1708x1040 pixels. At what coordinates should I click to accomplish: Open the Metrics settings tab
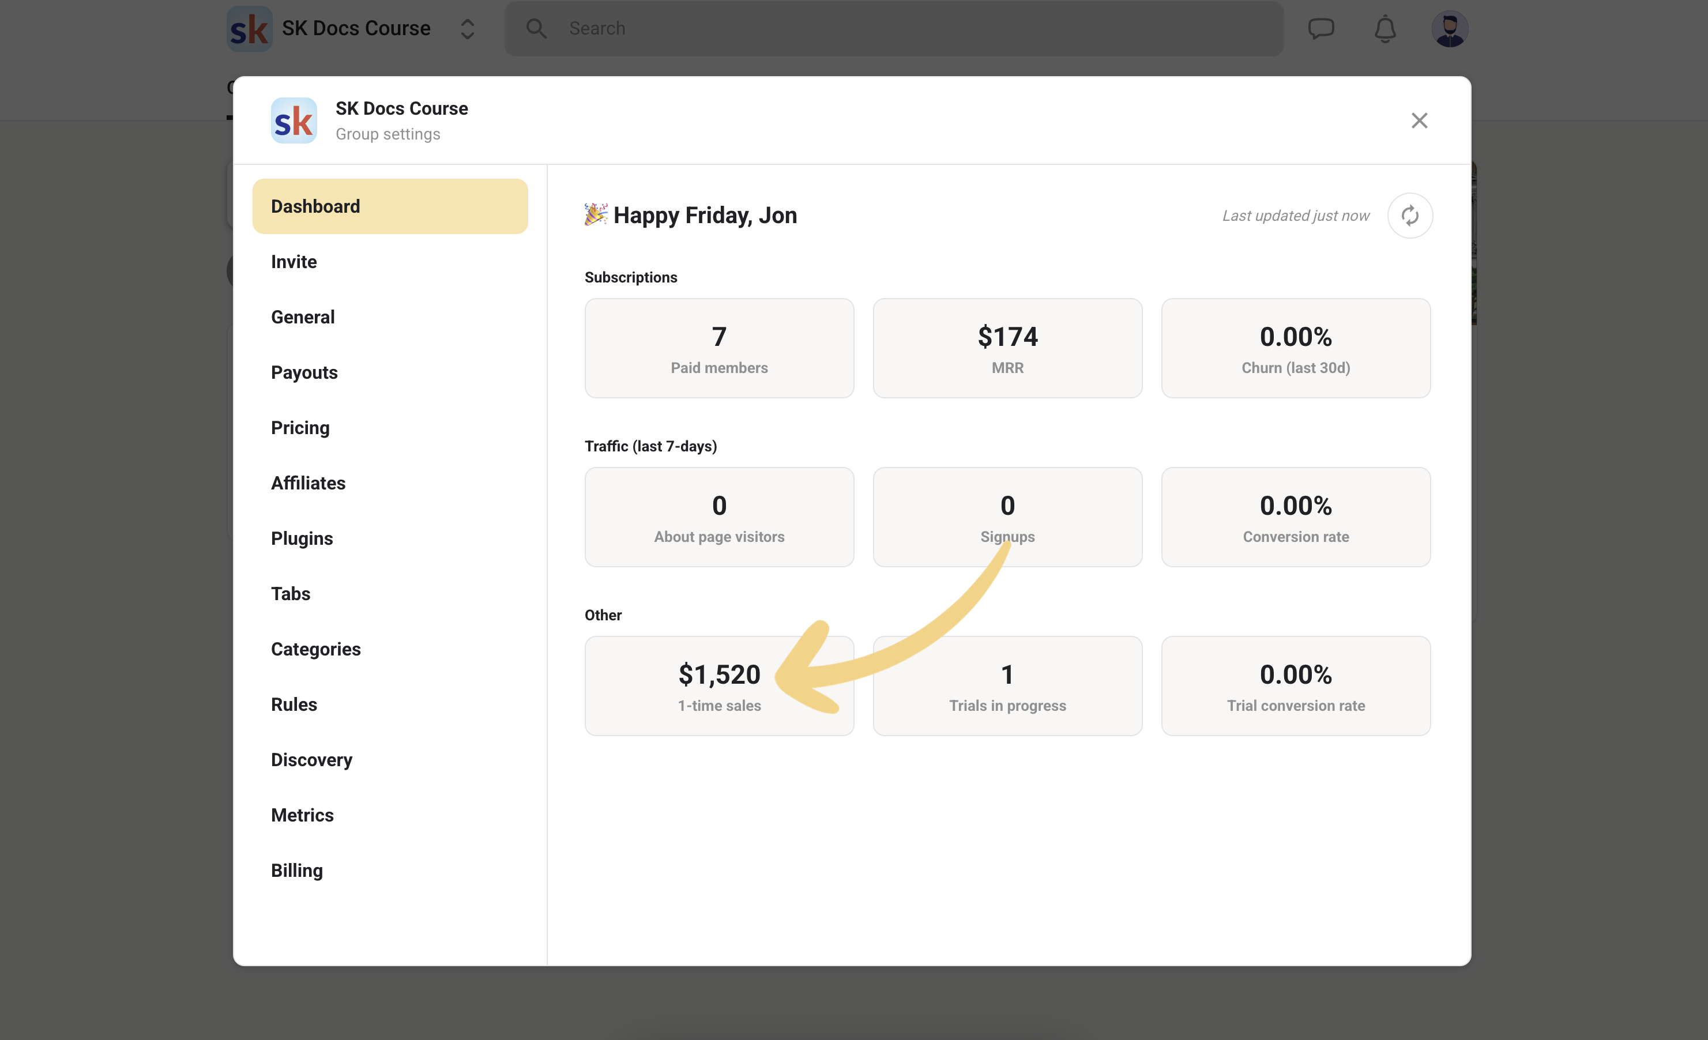click(x=390, y=816)
